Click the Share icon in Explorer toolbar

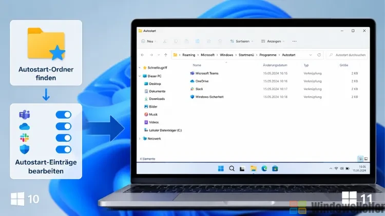pyautogui.click(x=209, y=41)
